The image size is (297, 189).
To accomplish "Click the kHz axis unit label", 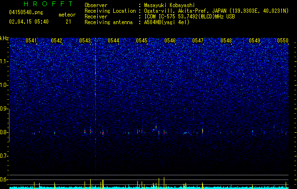I will [4, 38].
